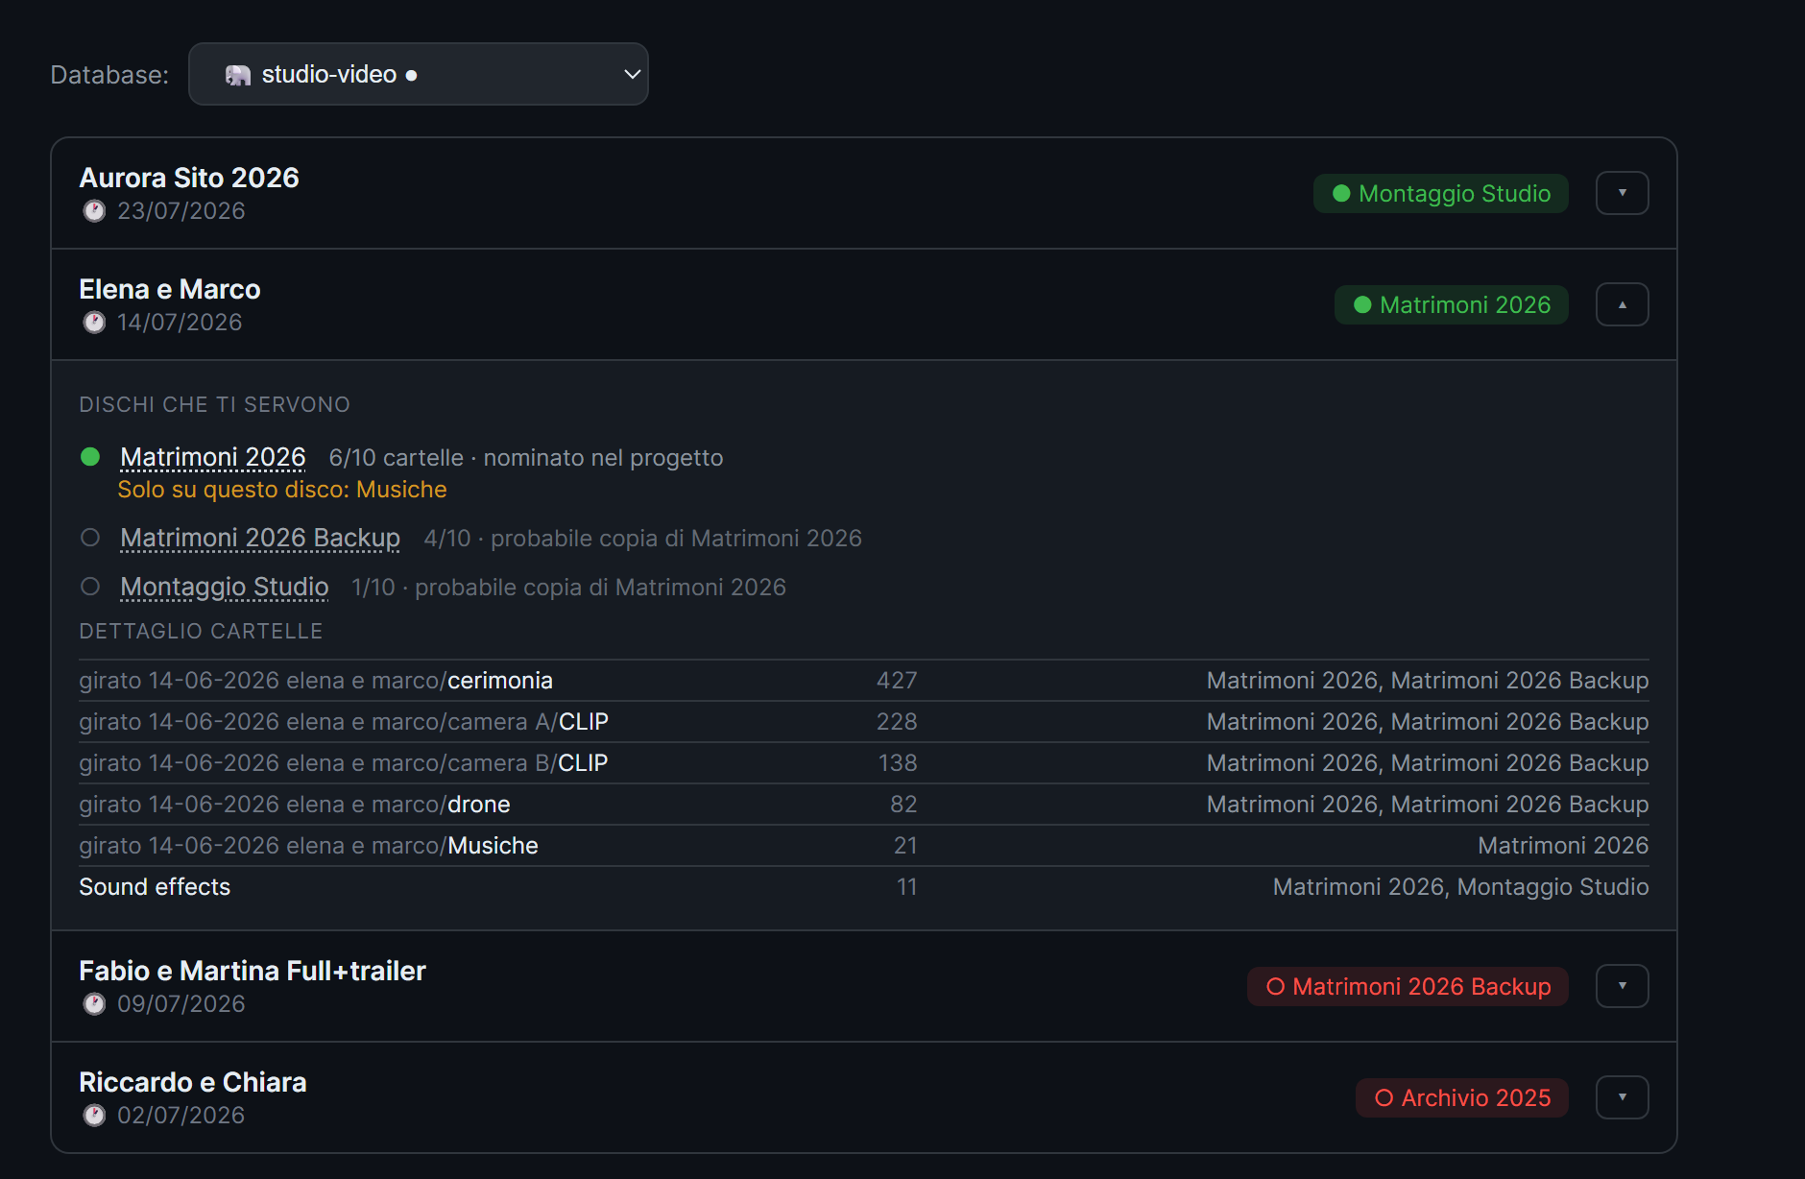Image resolution: width=1805 pixels, height=1179 pixels.
Task: Select the Aurora Sito 2026 title
Action: coord(189,178)
